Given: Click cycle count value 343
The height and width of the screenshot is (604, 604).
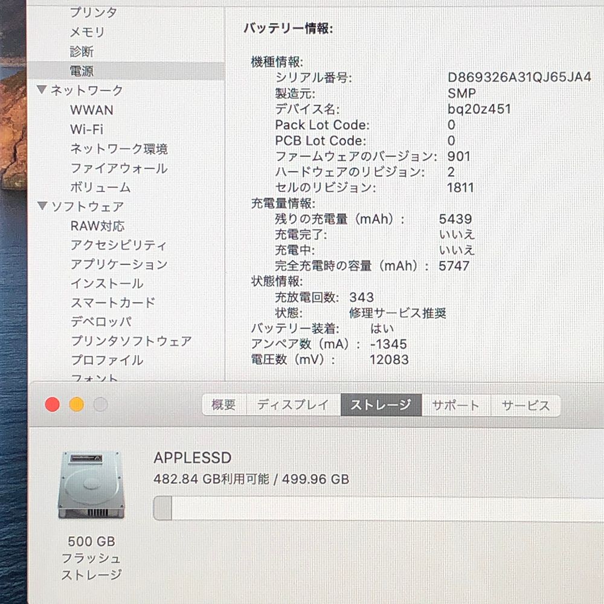Looking at the screenshot, I should coord(362,297).
